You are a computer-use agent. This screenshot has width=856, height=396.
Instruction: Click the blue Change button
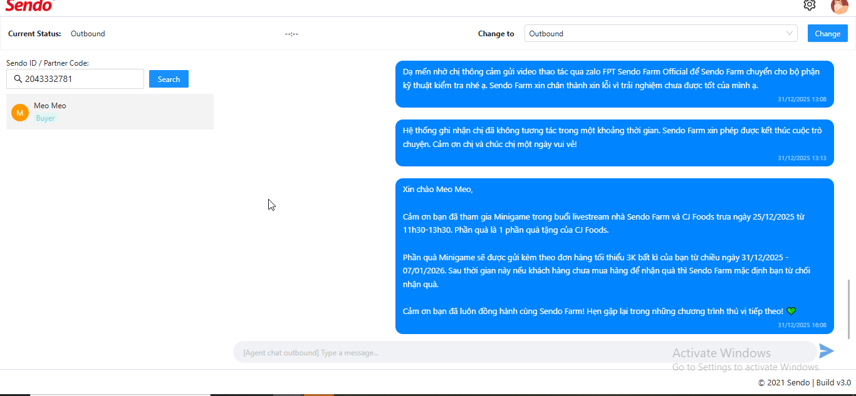click(827, 34)
